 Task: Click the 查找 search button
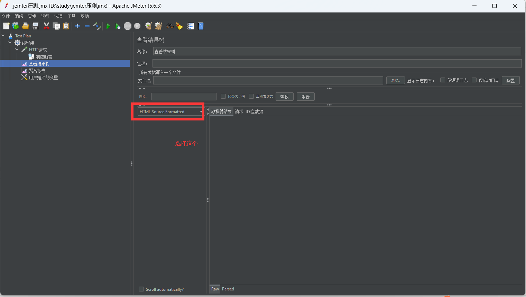pyautogui.click(x=285, y=97)
